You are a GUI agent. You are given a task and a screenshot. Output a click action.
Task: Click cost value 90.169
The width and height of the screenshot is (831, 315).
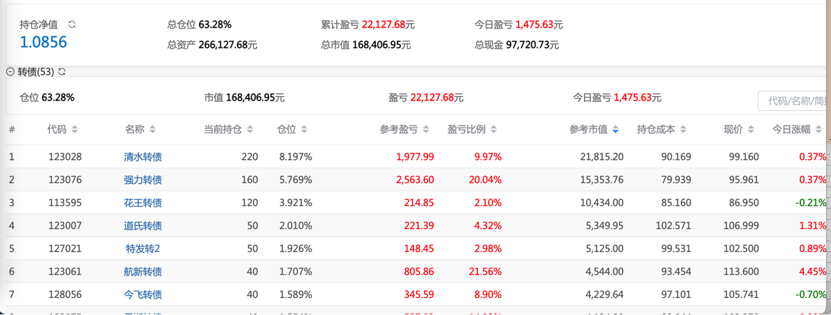click(676, 157)
